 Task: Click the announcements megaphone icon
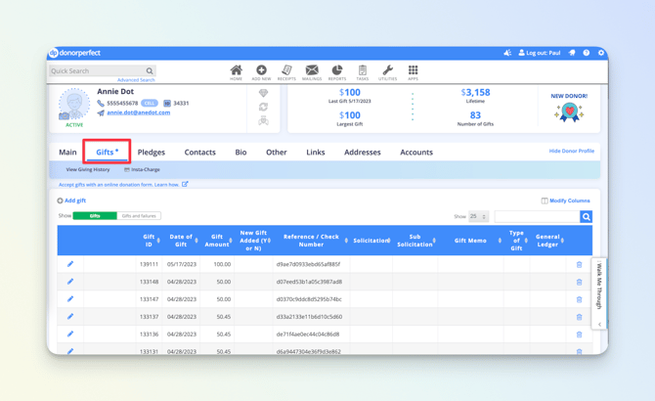tap(507, 53)
